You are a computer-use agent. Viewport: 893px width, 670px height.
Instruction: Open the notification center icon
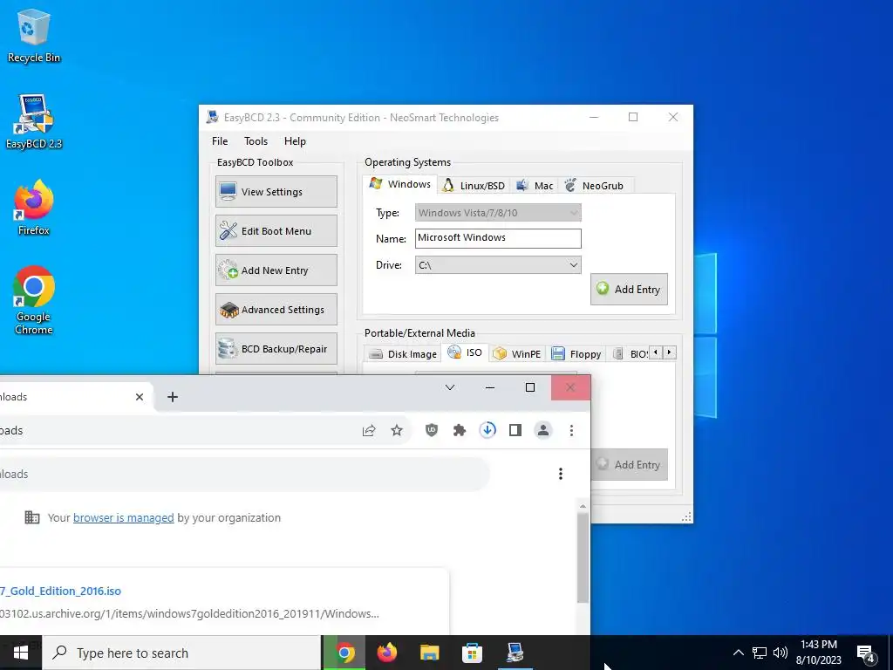click(x=866, y=653)
